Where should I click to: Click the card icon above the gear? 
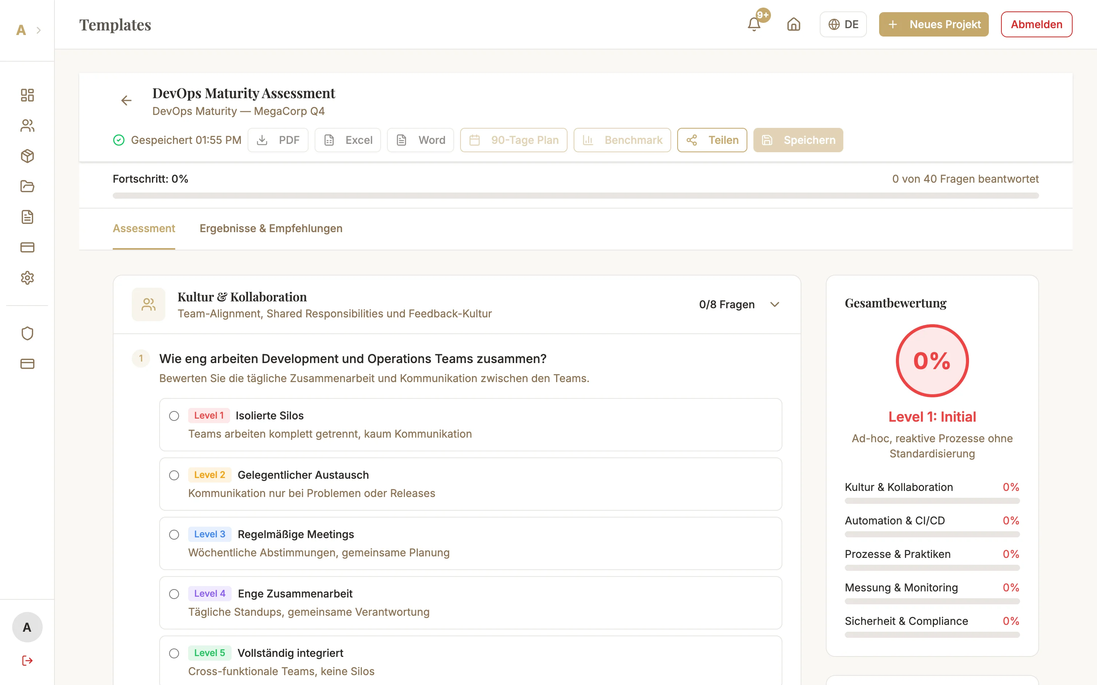[27, 247]
